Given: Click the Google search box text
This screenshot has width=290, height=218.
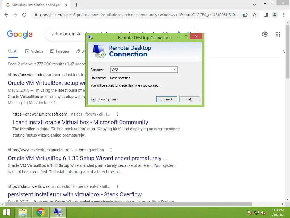Looking at the screenshot, I should point(69,34).
